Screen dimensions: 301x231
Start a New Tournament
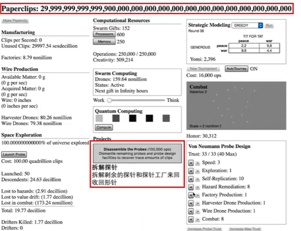203,69
